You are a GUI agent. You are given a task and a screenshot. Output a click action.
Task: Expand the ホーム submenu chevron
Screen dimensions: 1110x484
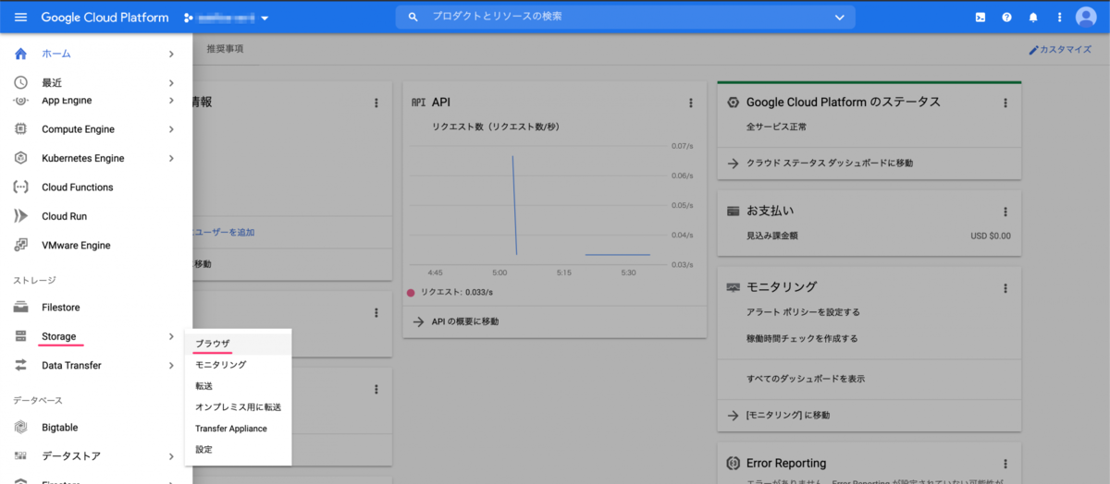click(171, 54)
